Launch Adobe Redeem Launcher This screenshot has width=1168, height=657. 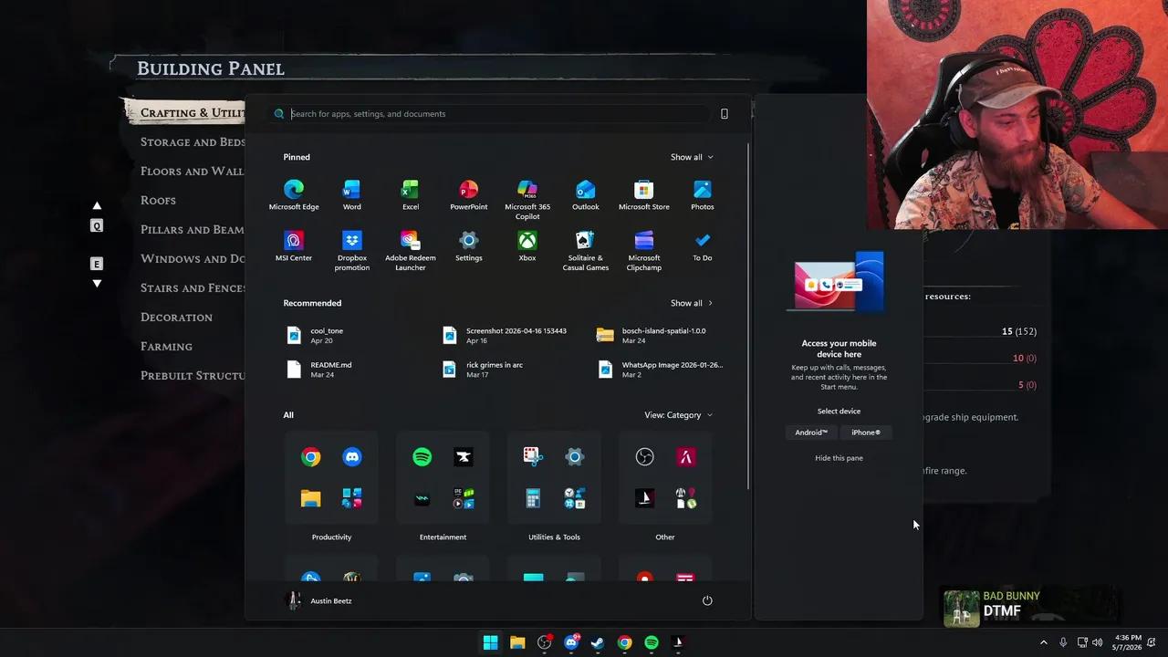click(x=410, y=251)
